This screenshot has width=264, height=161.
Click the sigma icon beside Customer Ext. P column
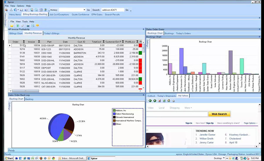pyautogui.click(x=123, y=42)
